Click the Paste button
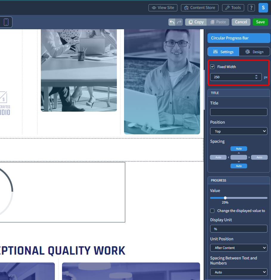 click(x=218, y=22)
